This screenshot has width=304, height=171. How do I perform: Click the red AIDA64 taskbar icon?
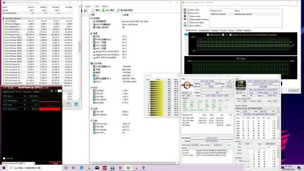click(104, 168)
